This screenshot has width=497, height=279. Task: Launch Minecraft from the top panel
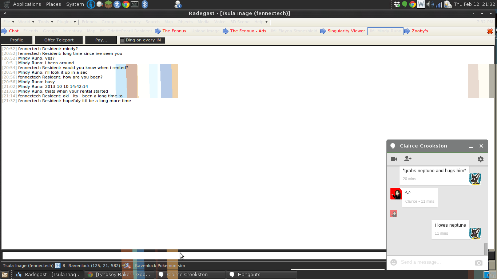coord(108,4)
